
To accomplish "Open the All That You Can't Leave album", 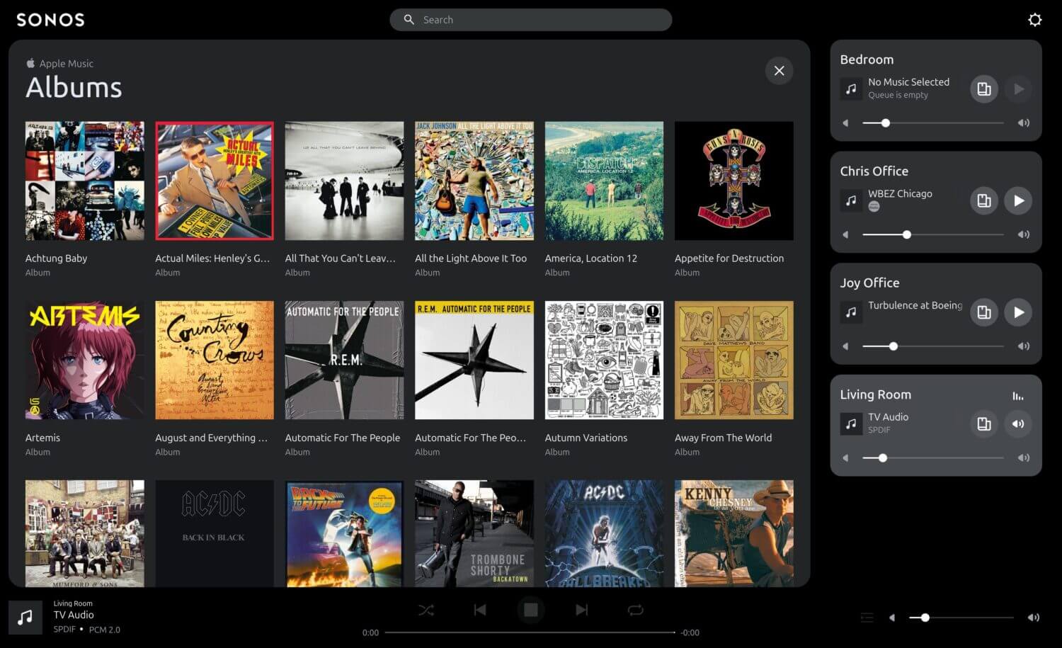I will pos(344,181).
